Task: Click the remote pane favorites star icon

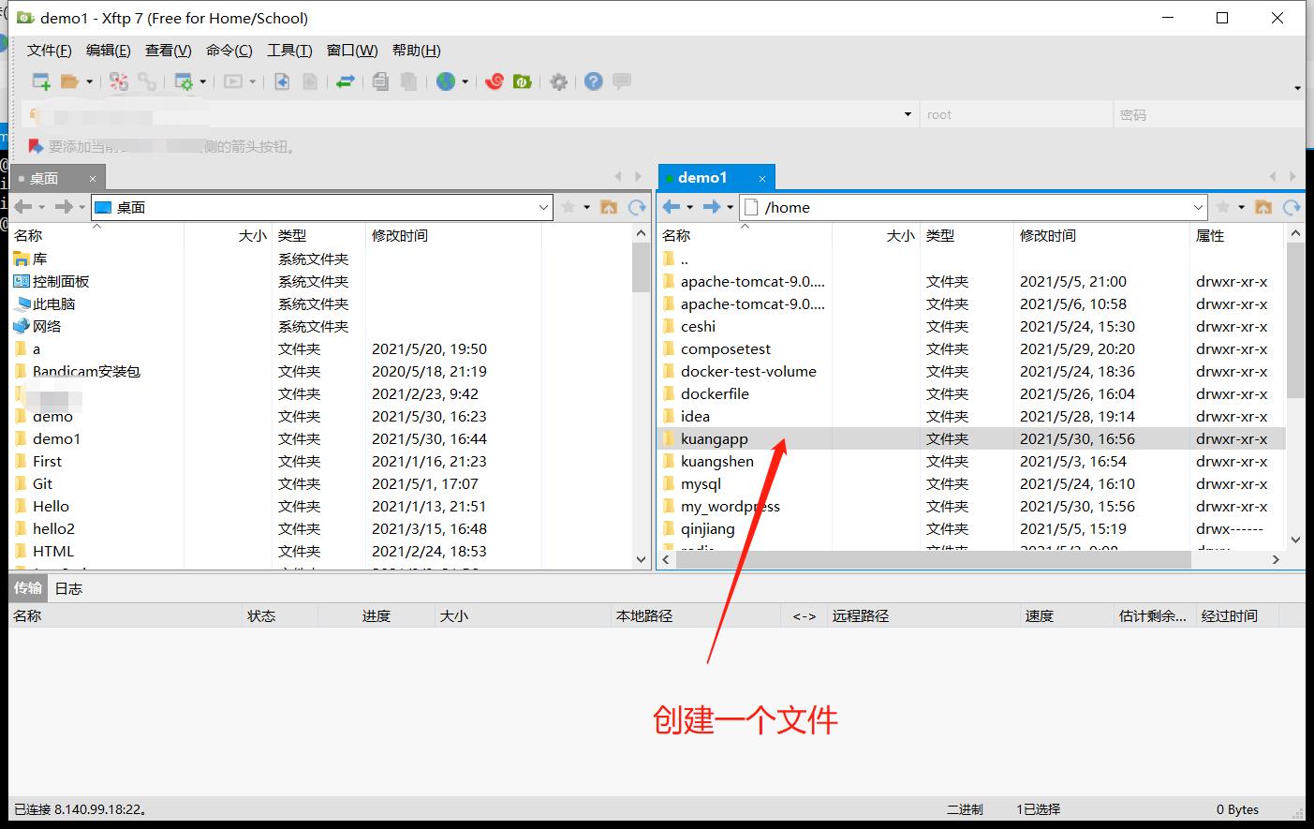Action: (1222, 207)
